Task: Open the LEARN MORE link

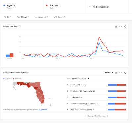Action: (43, 110)
